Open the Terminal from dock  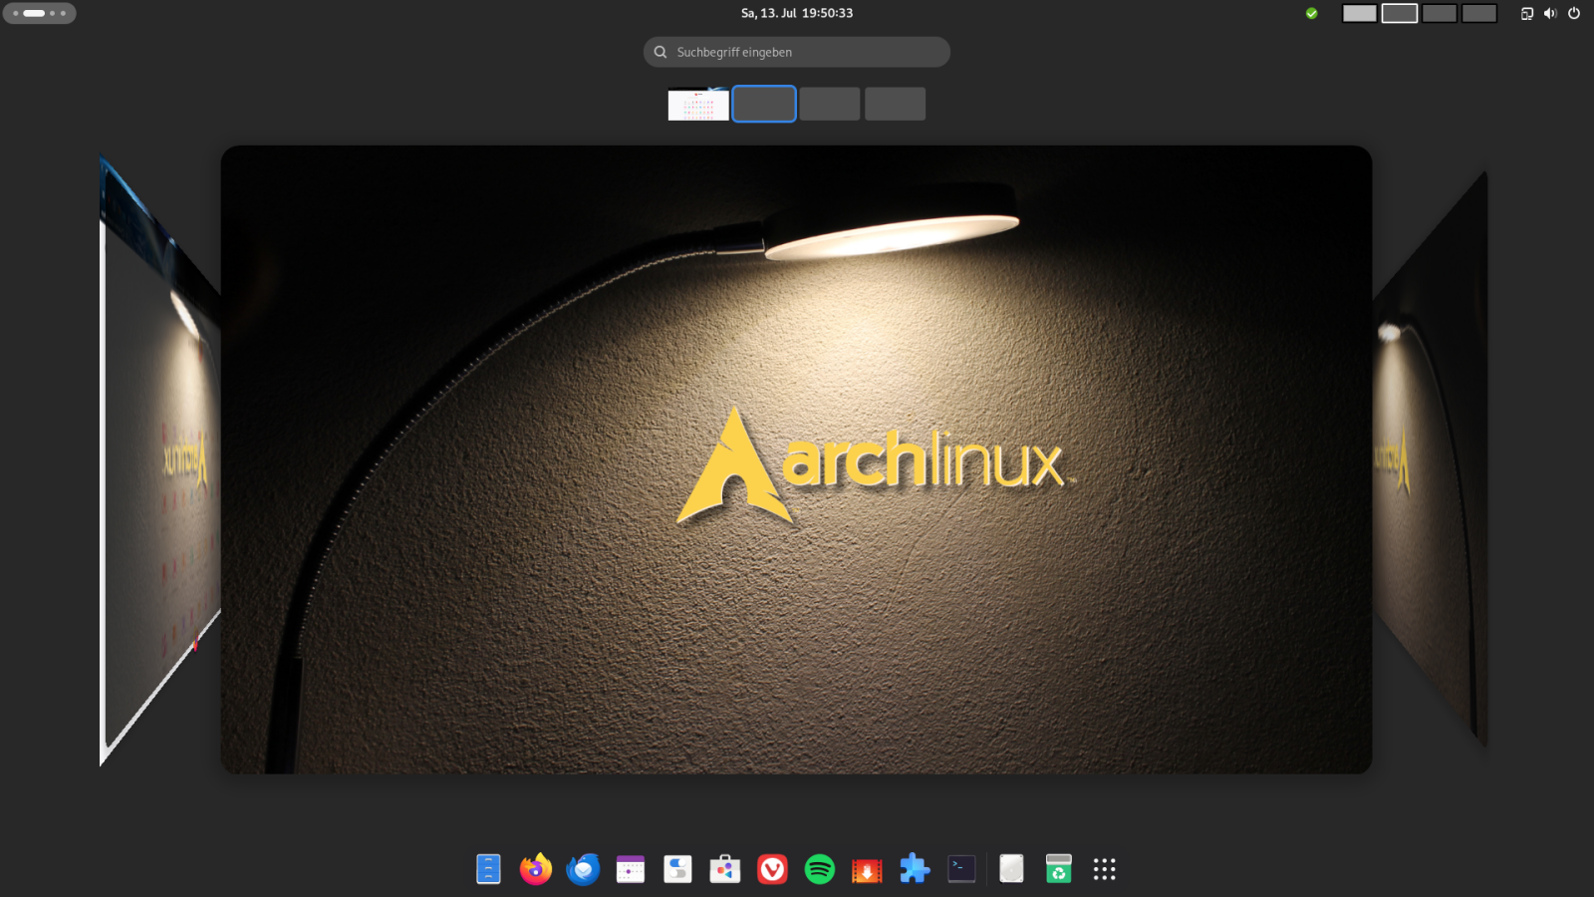pos(961,869)
